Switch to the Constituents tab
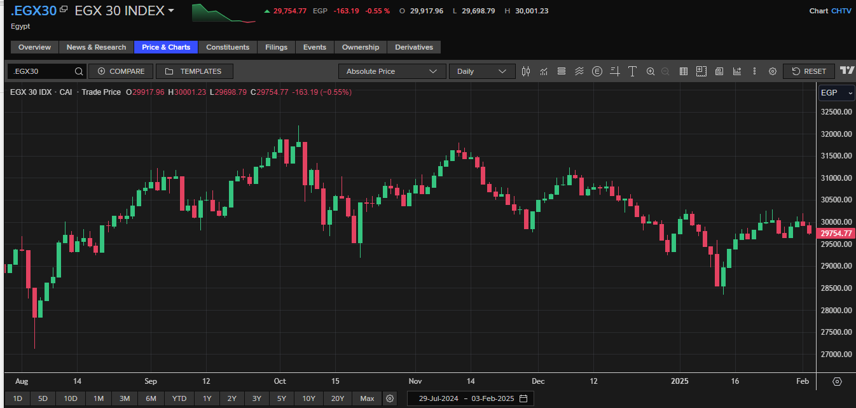This screenshot has height=408, width=856. pyautogui.click(x=228, y=47)
